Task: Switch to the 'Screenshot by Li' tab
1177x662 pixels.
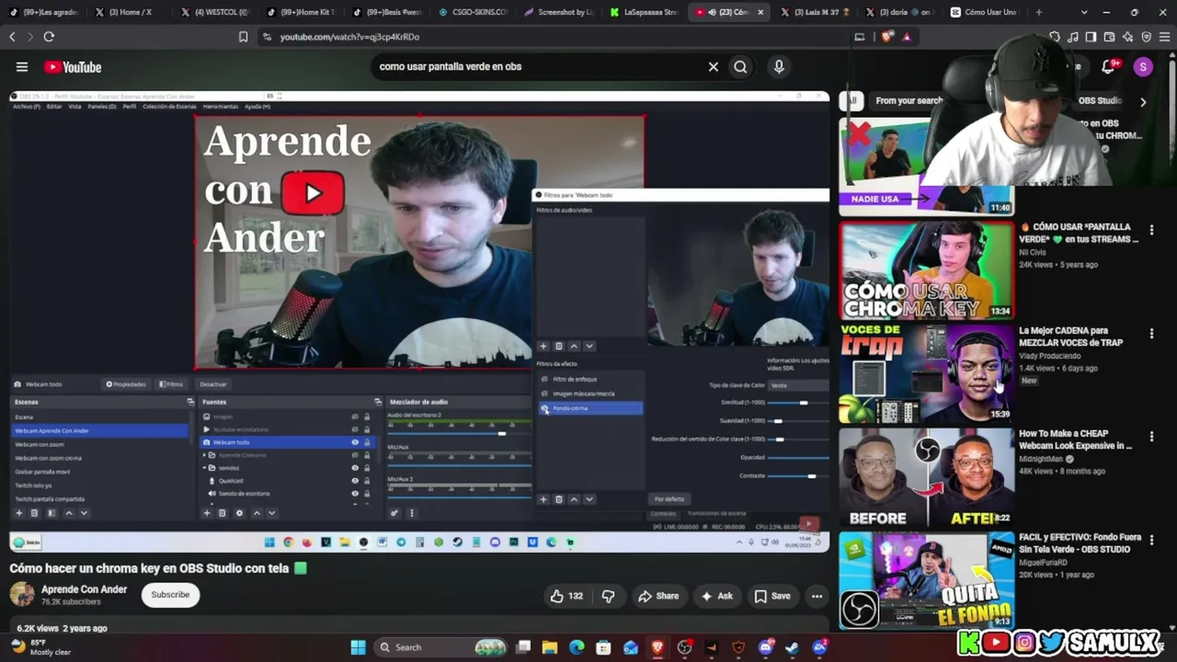Action: click(558, 12)
